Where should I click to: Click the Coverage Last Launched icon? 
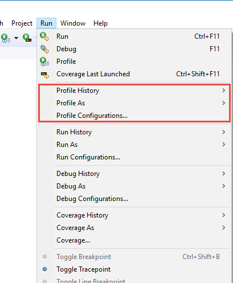point(45,75)
